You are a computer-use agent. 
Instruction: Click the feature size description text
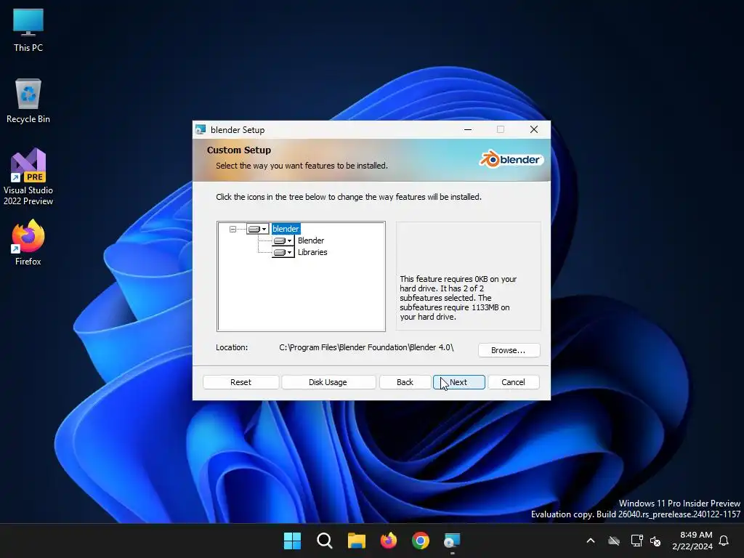[x=458, y=298]
